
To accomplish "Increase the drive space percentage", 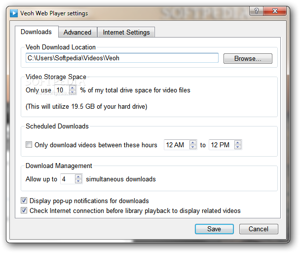I will (73, 88).
